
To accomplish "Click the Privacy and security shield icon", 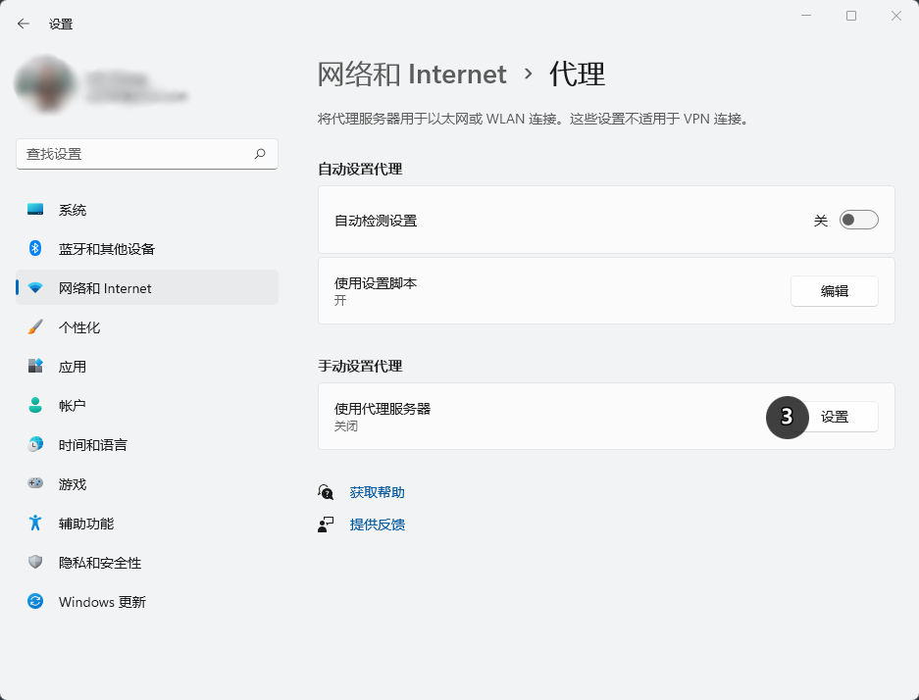I will [34, 562].
